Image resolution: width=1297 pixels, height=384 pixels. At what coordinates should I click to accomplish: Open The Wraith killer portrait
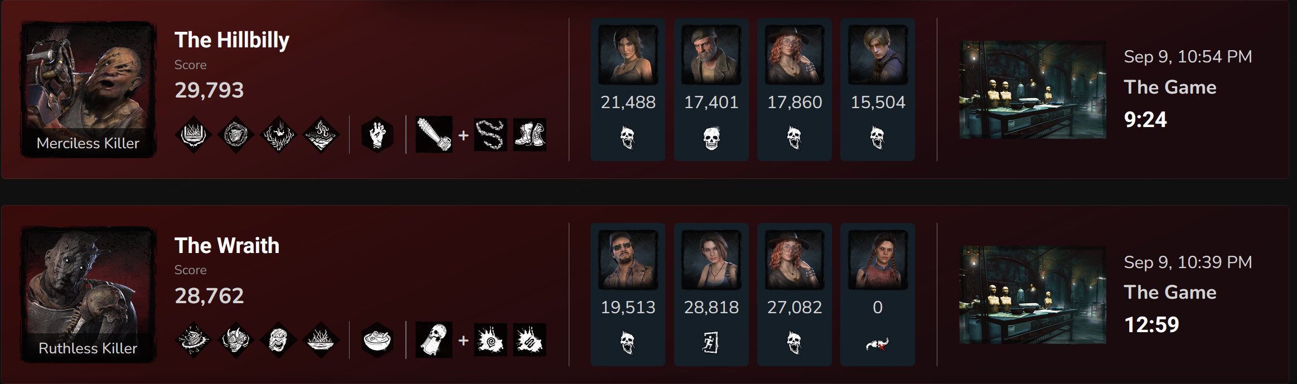pyautogui.click(x=88, y=294)
